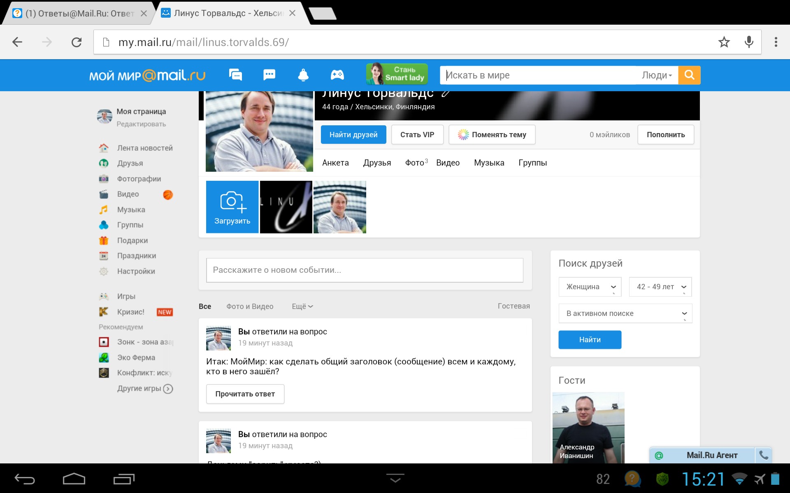Tap the Android back button
The image size is (790, 493).
pyautogui.click(x=25, y=479)
